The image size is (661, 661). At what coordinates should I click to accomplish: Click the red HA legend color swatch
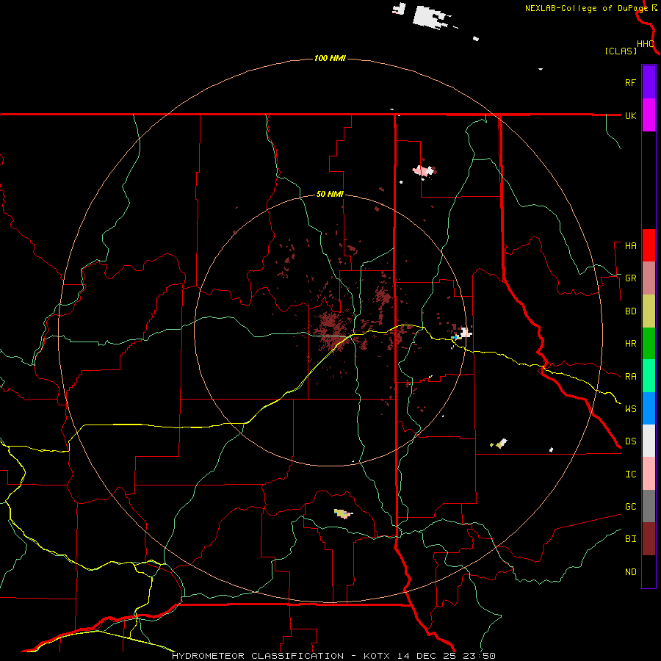pos(649,245)
